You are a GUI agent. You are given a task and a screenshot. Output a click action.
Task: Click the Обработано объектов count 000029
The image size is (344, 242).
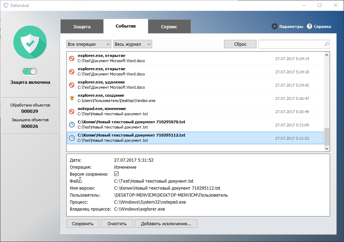(x=30, y=111)
